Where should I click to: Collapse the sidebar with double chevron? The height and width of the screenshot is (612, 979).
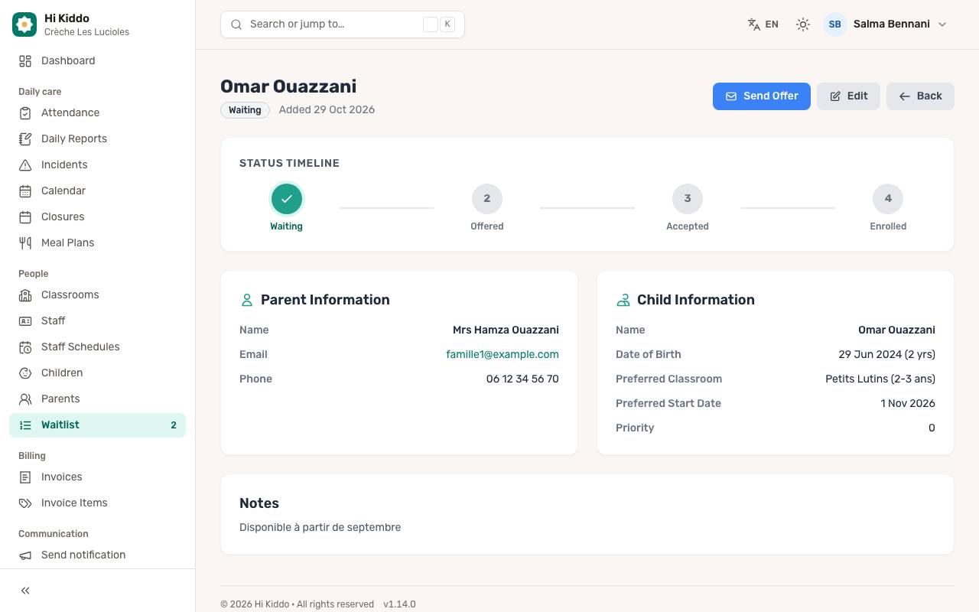25,591
